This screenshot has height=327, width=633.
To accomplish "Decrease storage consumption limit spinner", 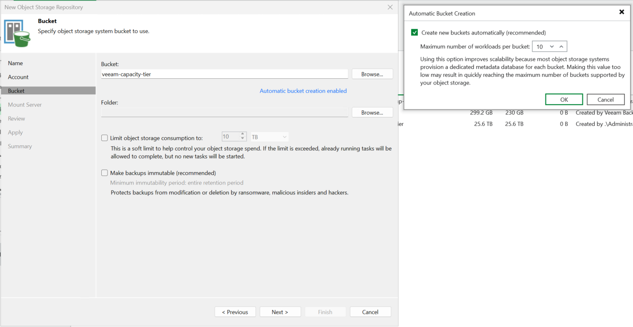I will [243, 139].
